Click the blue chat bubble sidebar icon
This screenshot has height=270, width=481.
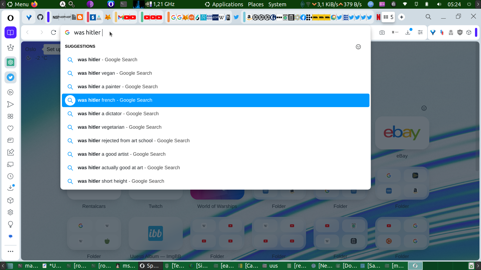tap(11, 236)
